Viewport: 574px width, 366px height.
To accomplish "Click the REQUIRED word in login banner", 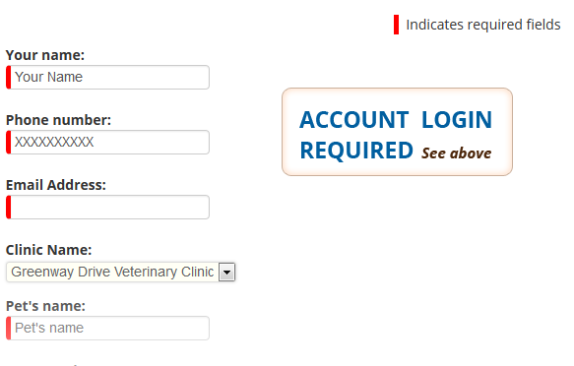I will click(356, 151).
